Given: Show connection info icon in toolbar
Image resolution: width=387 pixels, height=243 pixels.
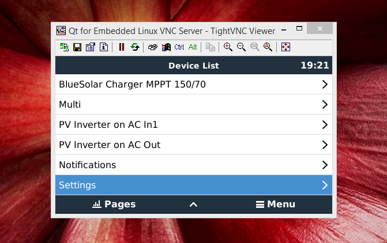Looking at the screenshot, I should coord(104,47).
